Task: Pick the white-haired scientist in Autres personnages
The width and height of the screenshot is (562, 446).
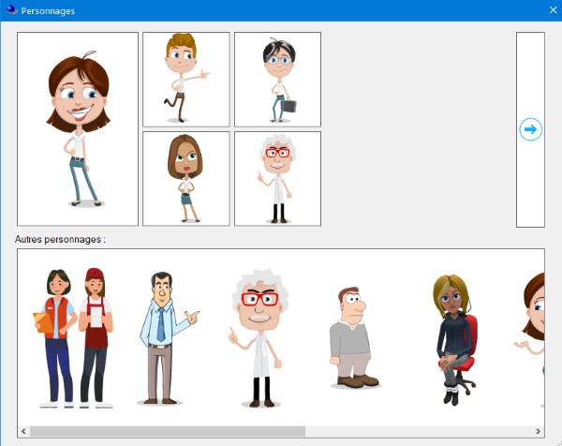Action: coord(255,337)
